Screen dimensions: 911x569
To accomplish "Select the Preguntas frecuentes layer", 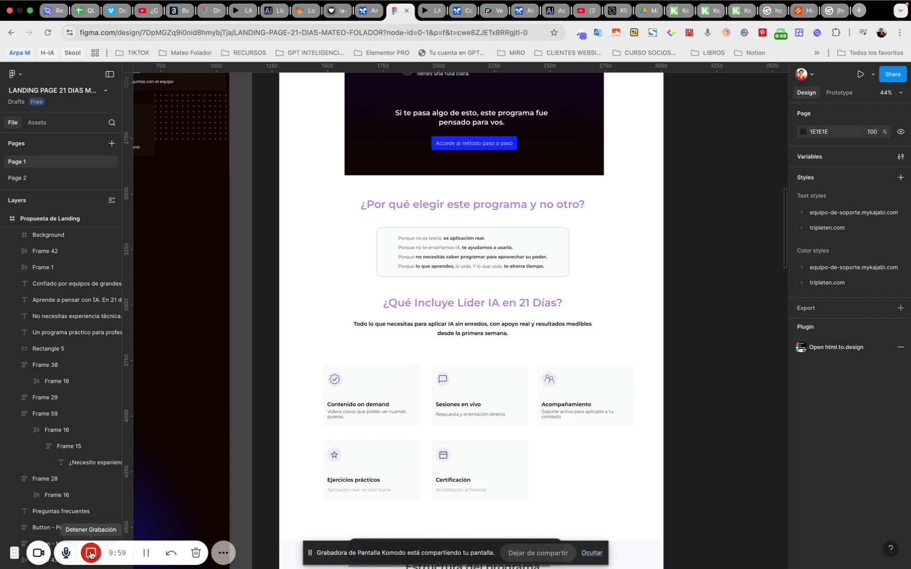I will pos(61,511).
